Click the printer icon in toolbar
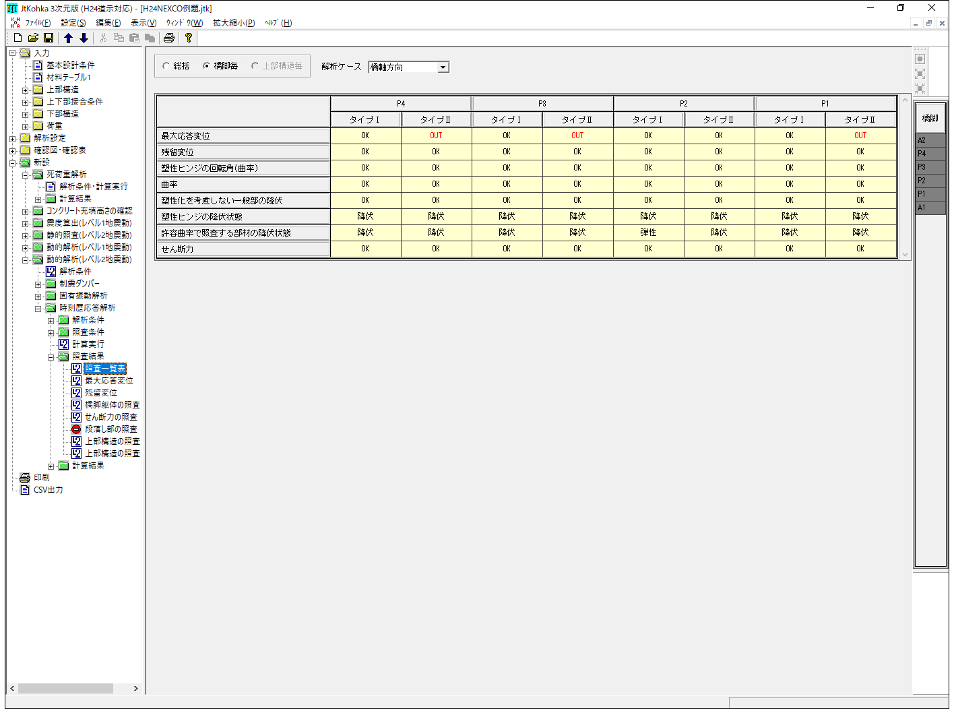This screenshot has width=954, height=709. [169, 38]
